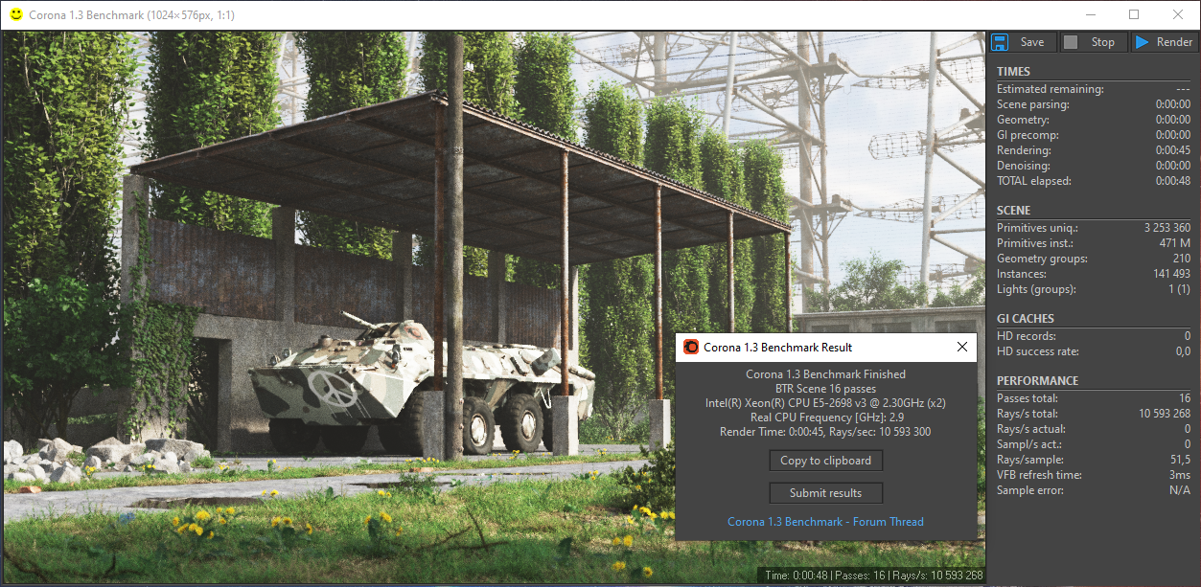Click the Geometry groups 210 value
This screenshot has width=1201, height=587.
pyautogui.click(x=1182, y=259)
